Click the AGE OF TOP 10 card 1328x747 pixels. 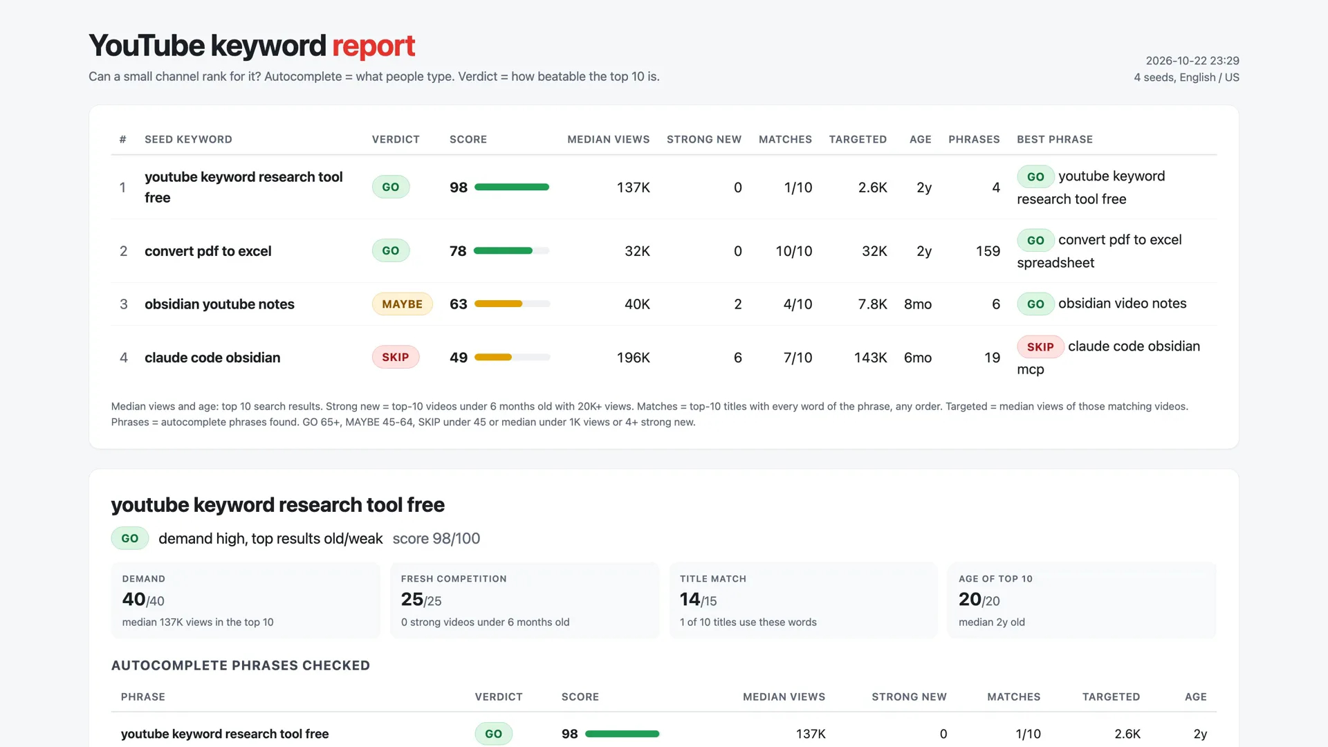[x=1082, y=600]
